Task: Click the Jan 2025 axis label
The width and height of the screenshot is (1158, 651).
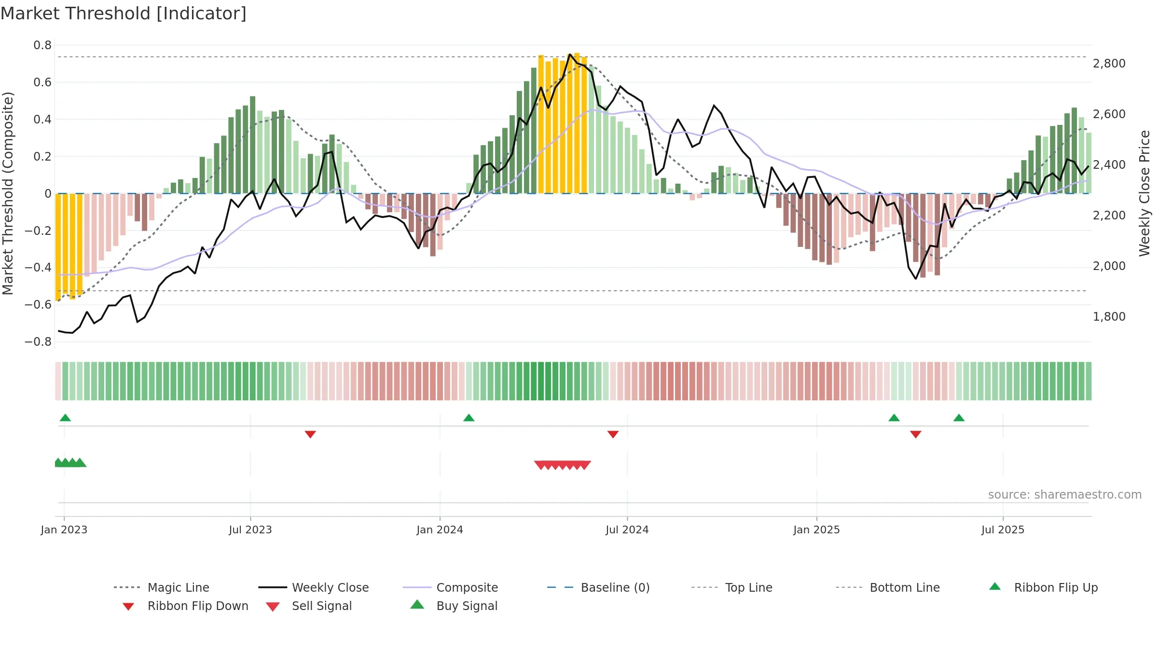Action: tap(817, 529)
